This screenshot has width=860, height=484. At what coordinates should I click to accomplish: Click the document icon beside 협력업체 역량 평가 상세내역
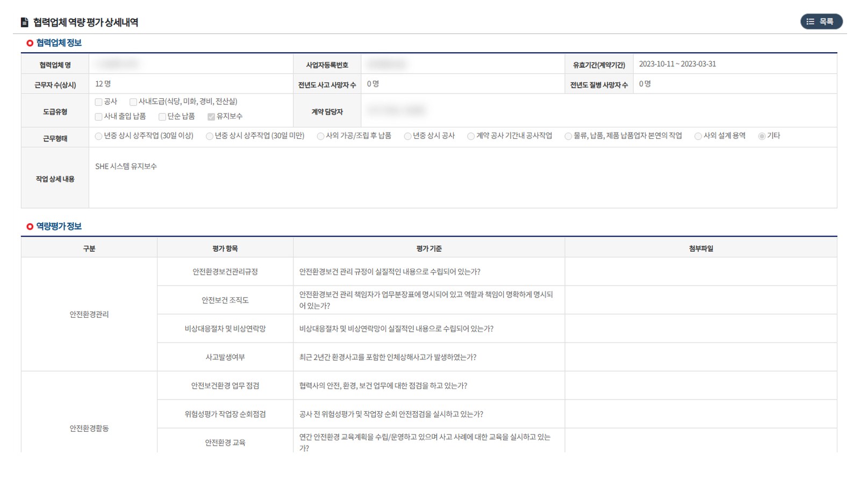click(24, 22)
